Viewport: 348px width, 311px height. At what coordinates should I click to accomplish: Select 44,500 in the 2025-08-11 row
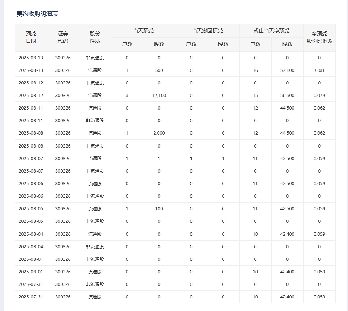[x=287, y=108]
